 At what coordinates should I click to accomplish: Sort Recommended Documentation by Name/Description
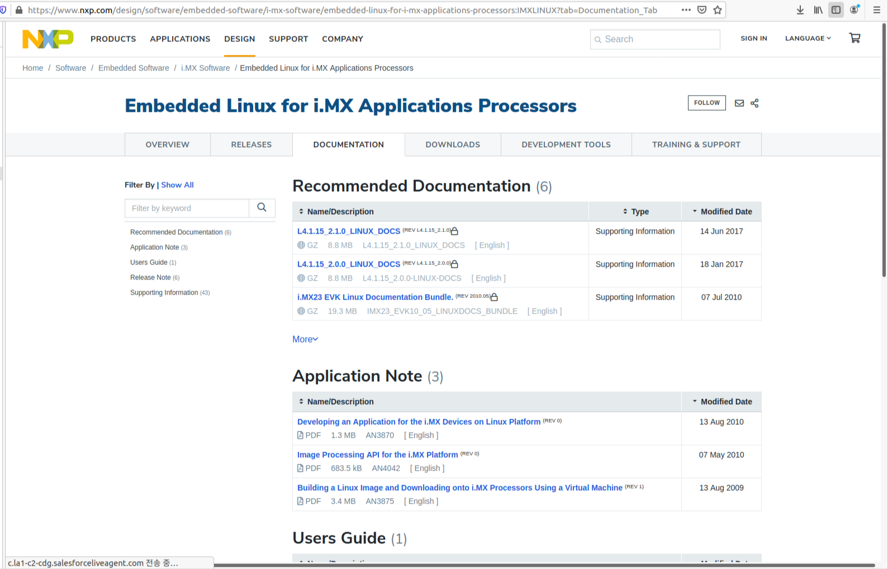[x=336, y=211]
